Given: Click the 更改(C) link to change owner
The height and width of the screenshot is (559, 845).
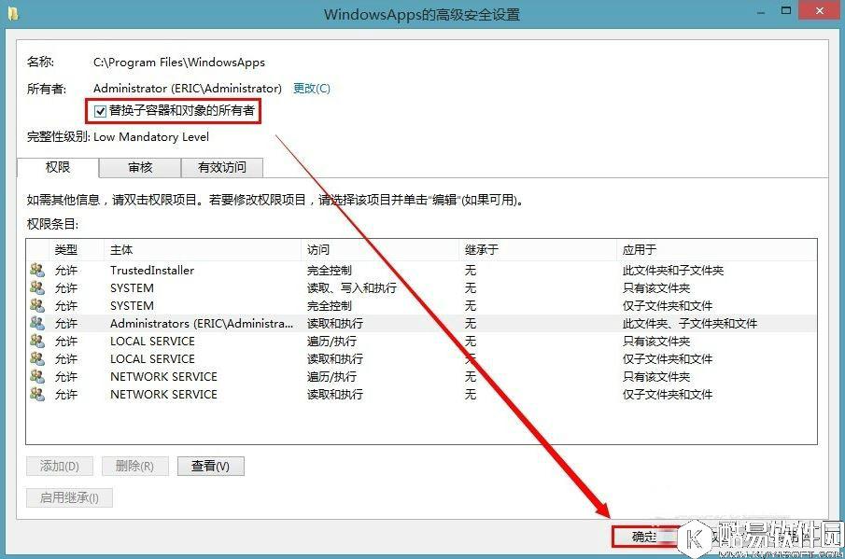Looking at the screenshot, I should 310,89.
